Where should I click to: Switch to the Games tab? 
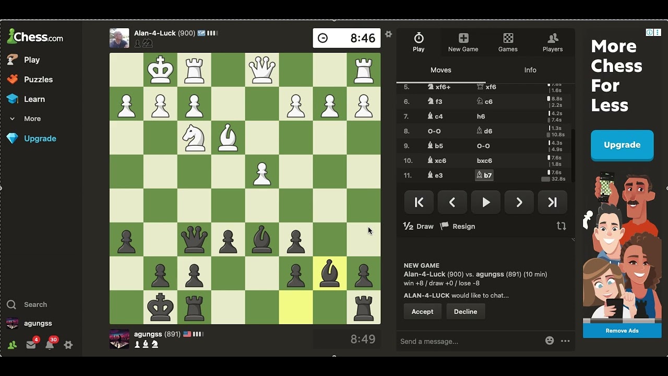pos(508,42)
